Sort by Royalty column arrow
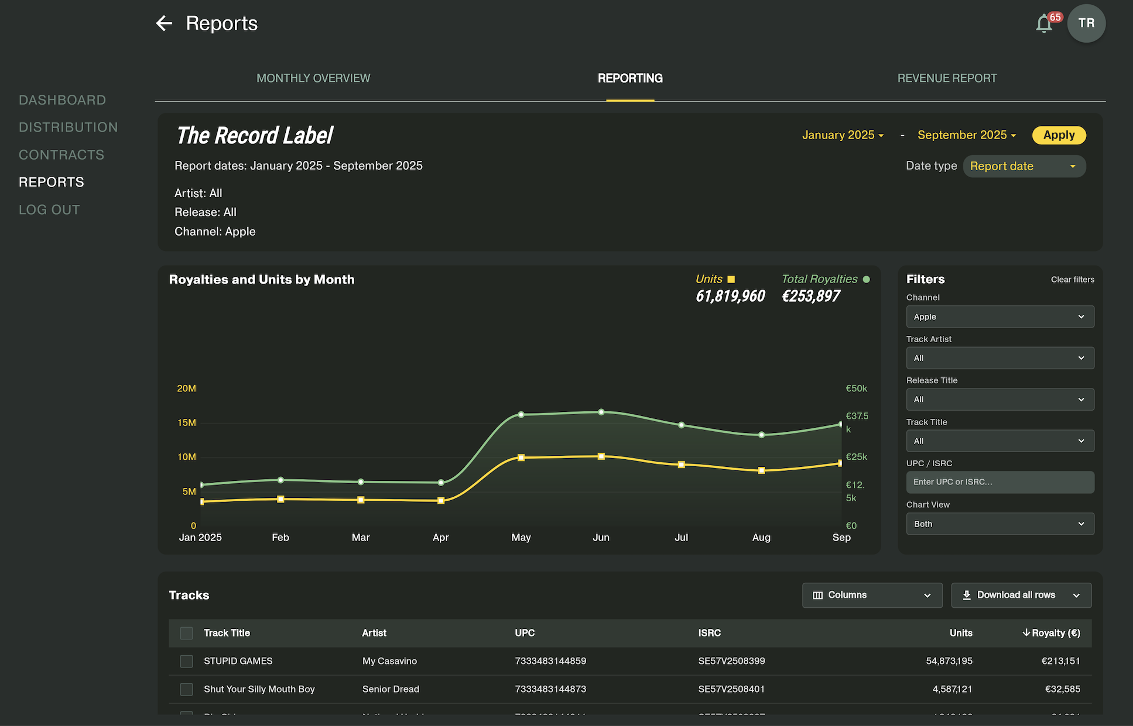Image resolution: width=1133 pixels, height=726 pixels. 1026,632
